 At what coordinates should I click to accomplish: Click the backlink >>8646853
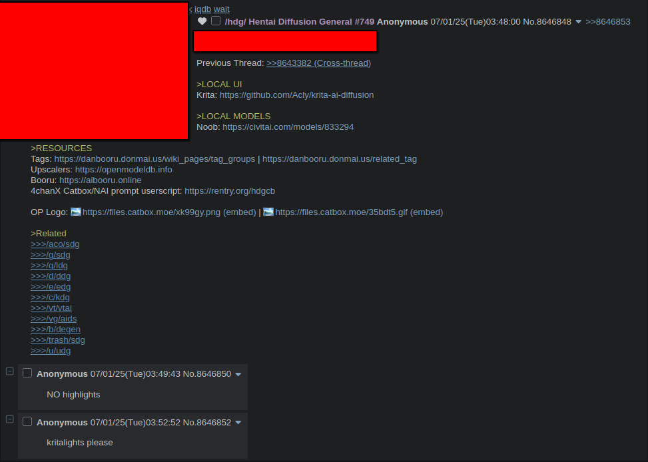point(608,22)
